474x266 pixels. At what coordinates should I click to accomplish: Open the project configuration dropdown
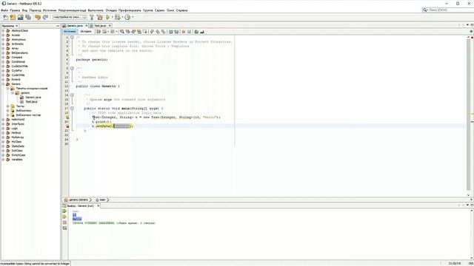coord(70,18)
